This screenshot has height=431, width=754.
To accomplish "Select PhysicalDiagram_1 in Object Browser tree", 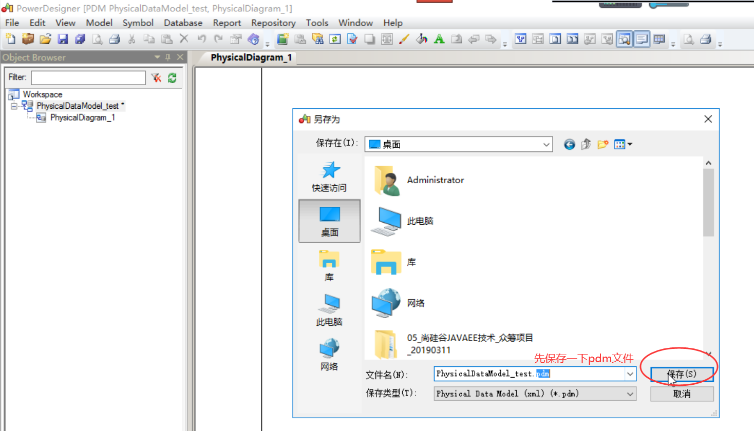I will pyautogui.click(x=82, y=118).
